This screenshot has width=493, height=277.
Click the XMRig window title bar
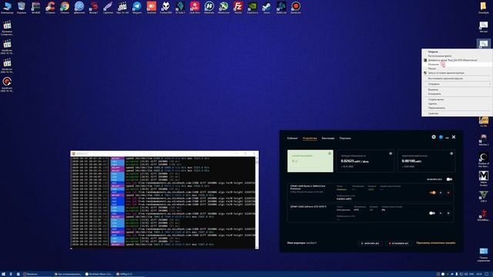[x=164, y=154]
